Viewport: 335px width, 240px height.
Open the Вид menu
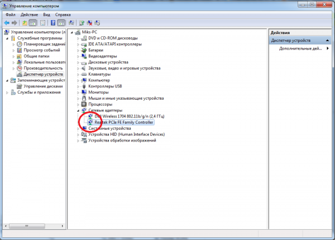tap(46, 14)
